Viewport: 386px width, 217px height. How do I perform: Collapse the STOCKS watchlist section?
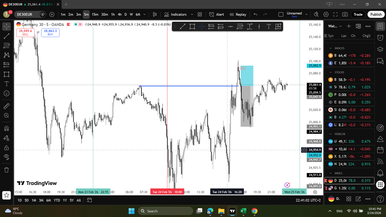pos(331,72)
